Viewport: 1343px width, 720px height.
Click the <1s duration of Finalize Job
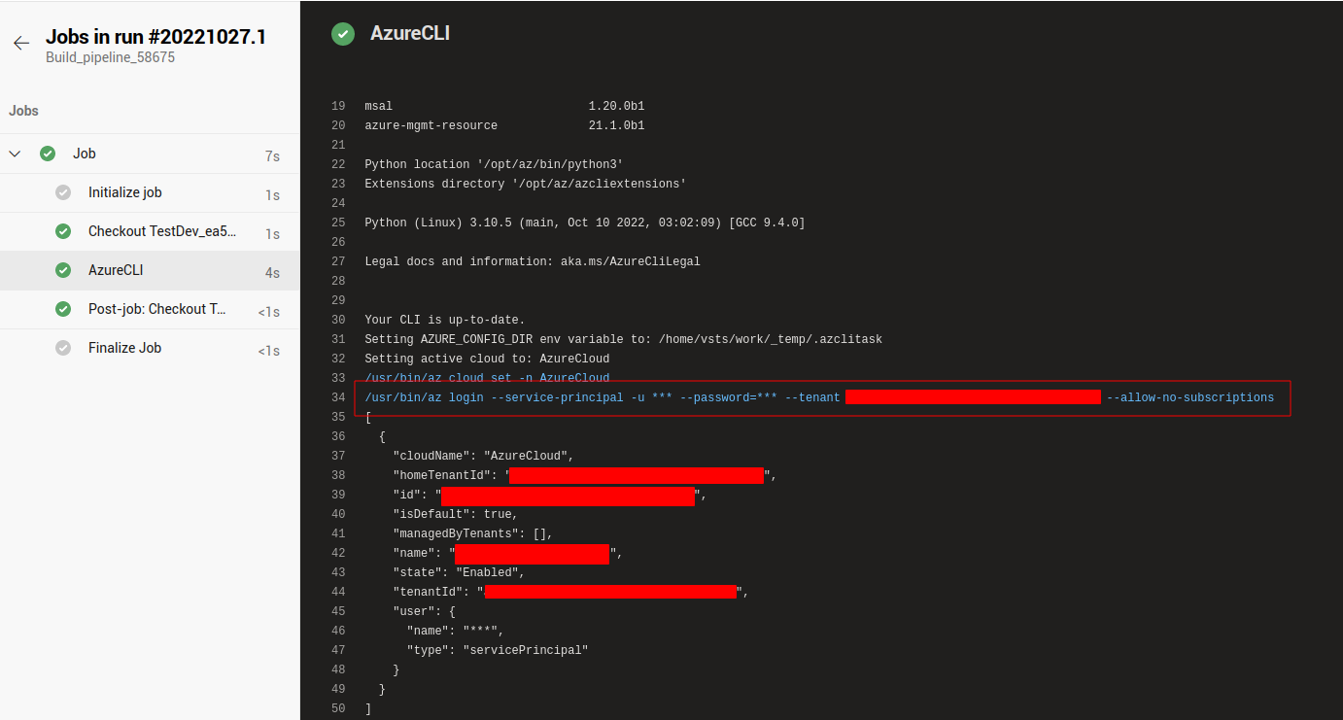point(268,351)
